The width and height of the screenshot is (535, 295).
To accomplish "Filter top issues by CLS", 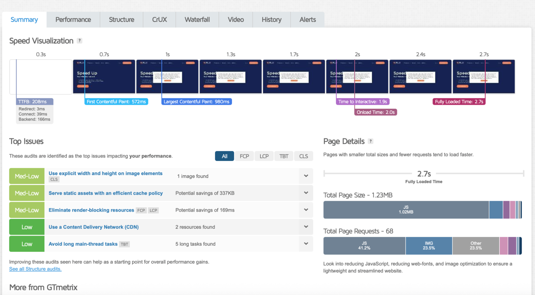I will 303,156.
